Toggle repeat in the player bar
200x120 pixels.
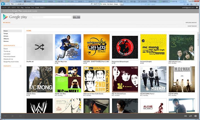pos(191,116)
